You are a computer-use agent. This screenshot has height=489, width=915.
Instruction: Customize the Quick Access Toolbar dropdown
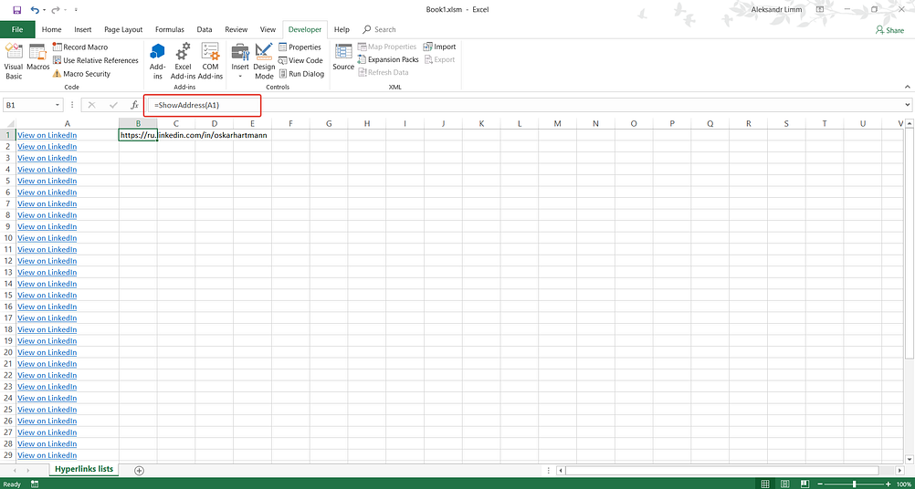click(77, 10)
